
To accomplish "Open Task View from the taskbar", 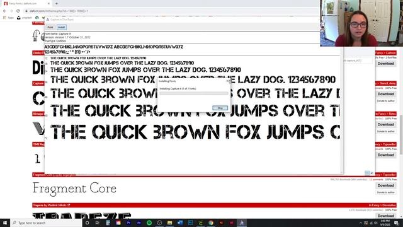I will point(98,223).
